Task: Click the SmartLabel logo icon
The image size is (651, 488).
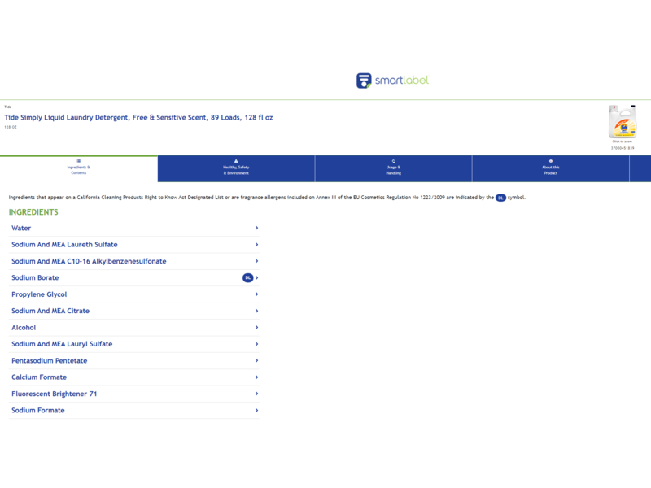Action: coord(364,81)
